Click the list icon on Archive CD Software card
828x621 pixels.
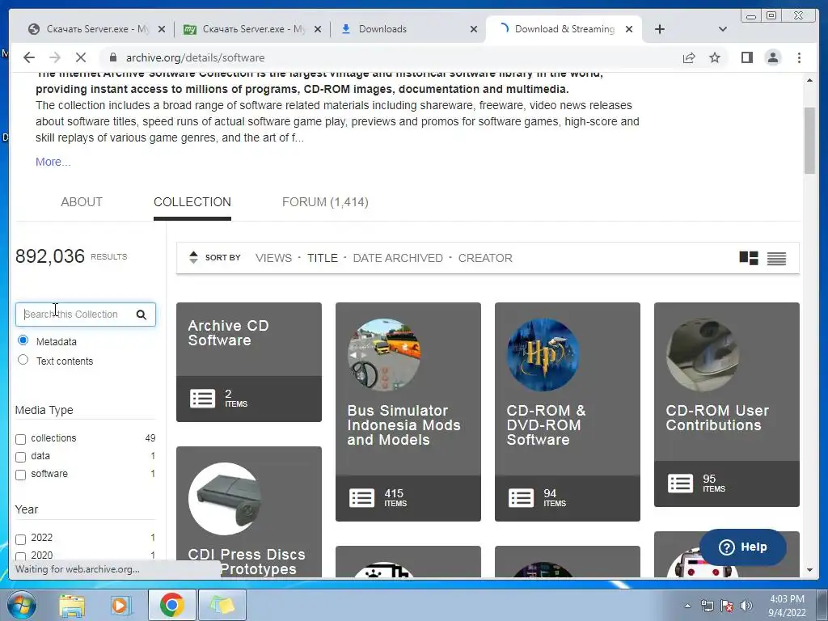pyautogui.click(x=203, y=399)
